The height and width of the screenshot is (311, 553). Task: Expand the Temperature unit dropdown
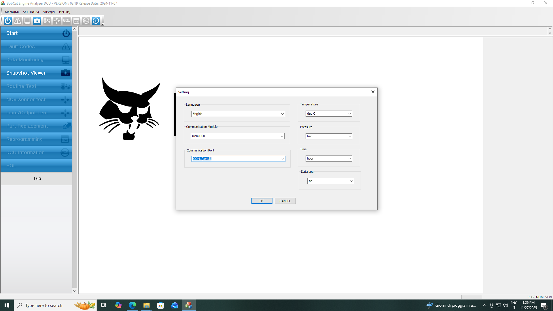[350, 113]
